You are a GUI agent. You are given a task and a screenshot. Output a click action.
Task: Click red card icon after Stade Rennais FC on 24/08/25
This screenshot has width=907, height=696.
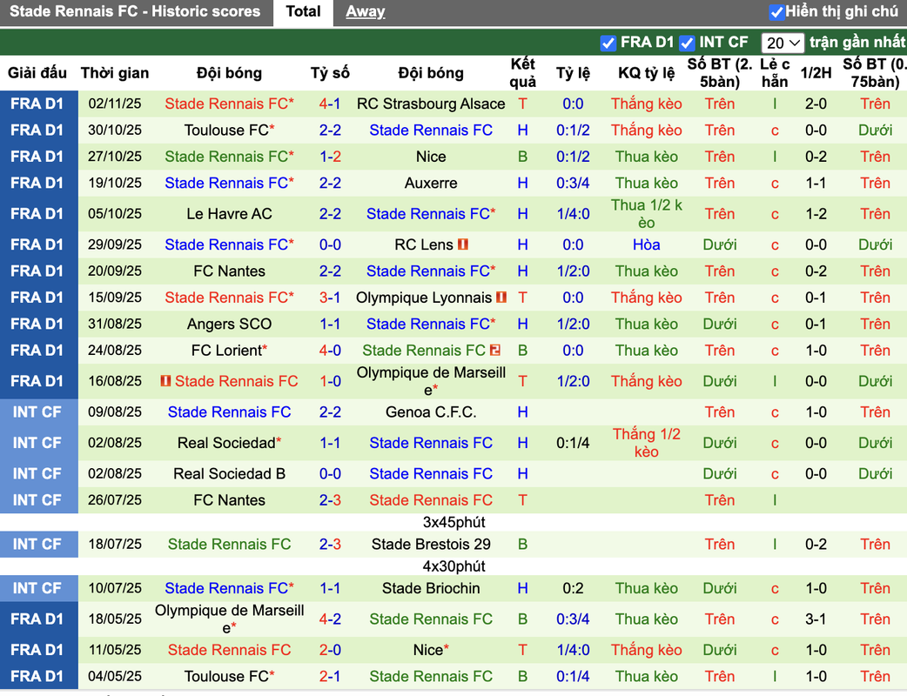[495, 351]
